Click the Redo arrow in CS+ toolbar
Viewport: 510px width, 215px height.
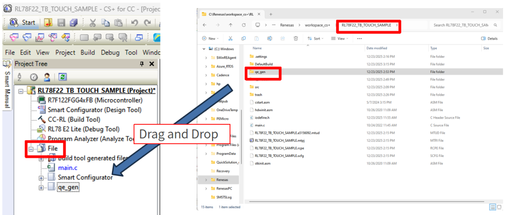[148, 23]
